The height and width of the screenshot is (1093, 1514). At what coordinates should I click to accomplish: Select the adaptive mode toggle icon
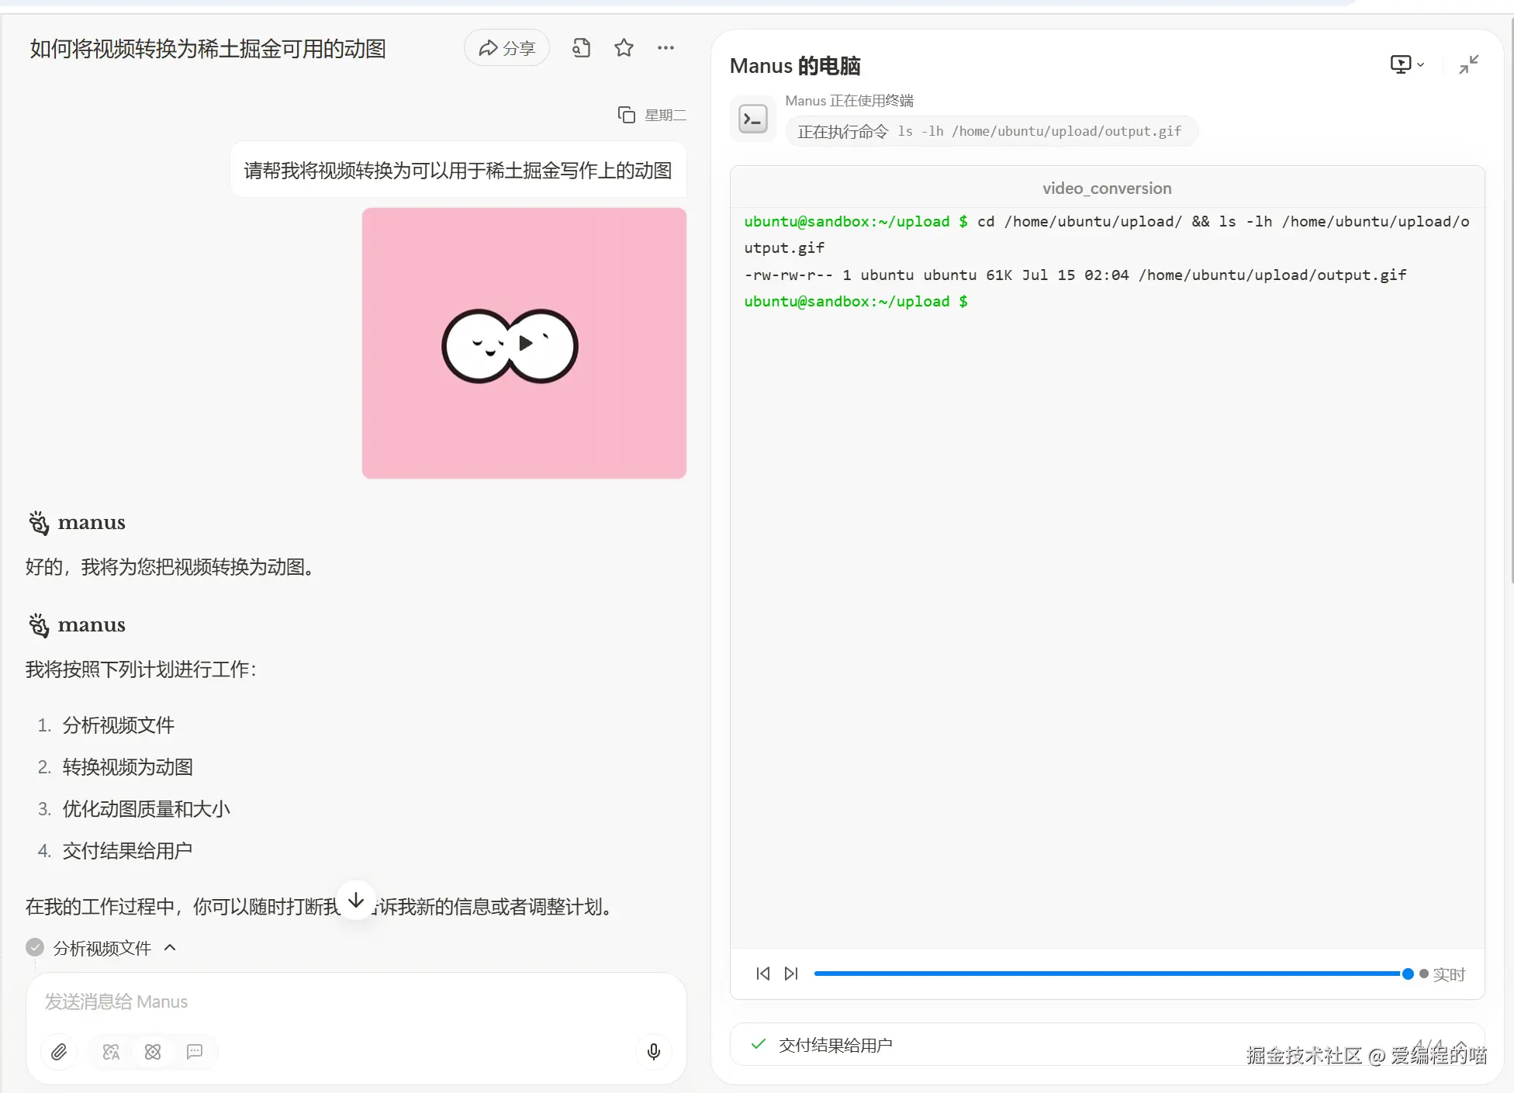tap(111, 1051)
